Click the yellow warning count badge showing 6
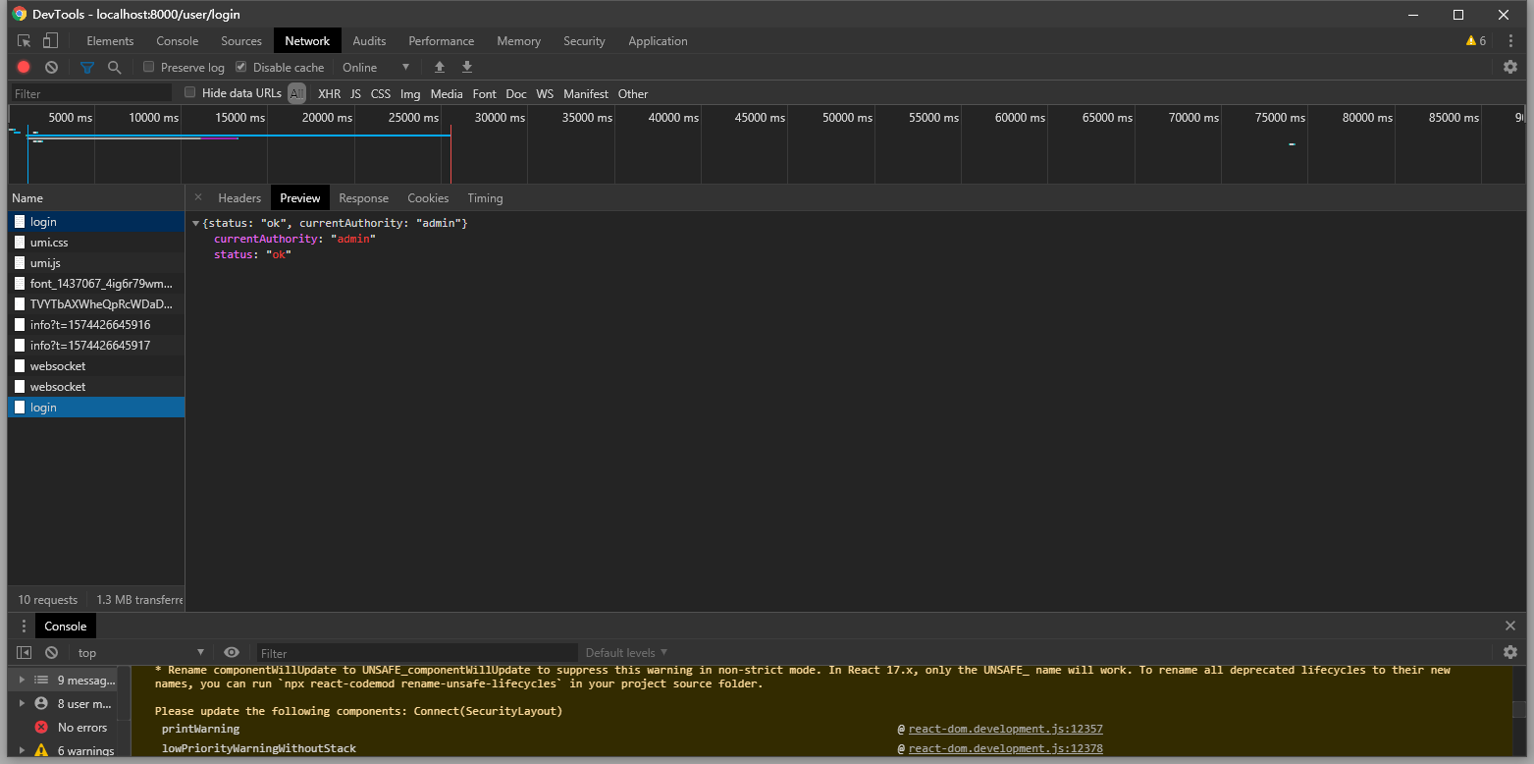Image resolution: width=1534 pixels, height=764 pixels. tap(1475, 41)
